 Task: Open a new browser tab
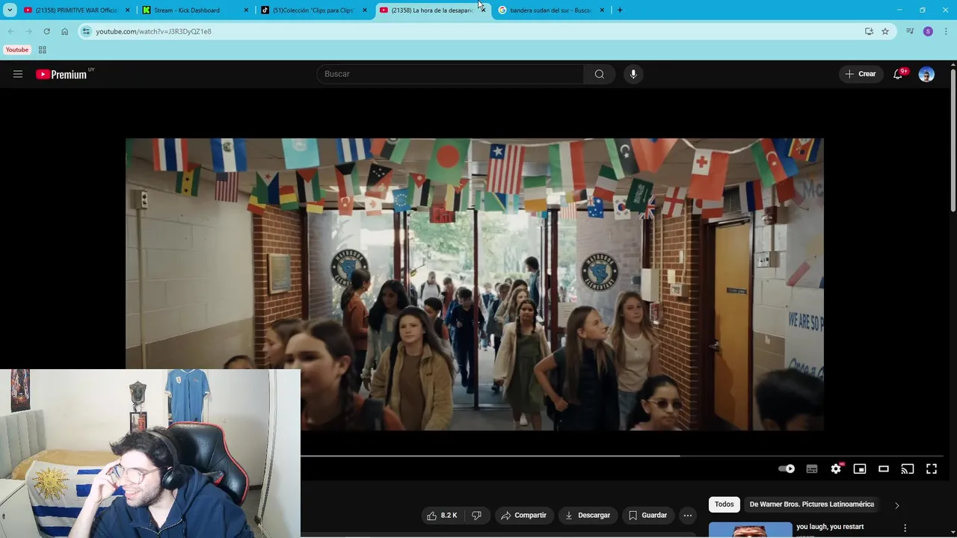[620, 10]
